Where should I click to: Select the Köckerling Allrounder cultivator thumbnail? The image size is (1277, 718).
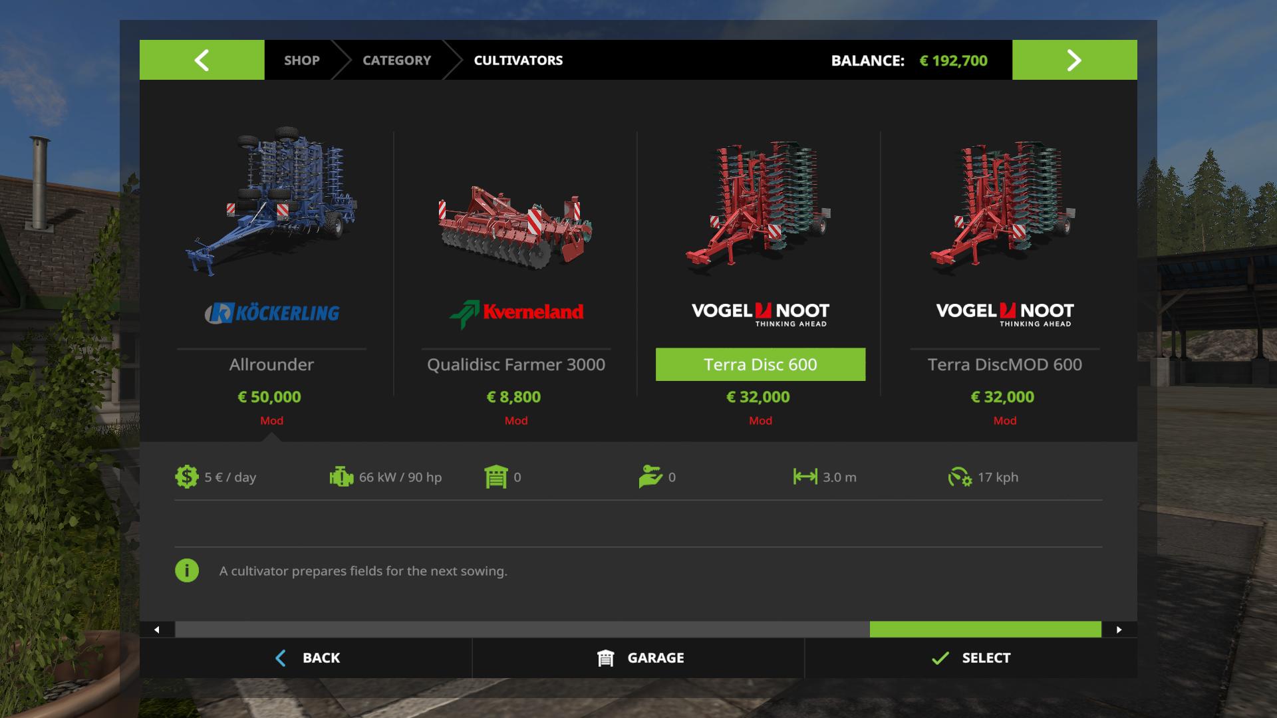(271, 201)
